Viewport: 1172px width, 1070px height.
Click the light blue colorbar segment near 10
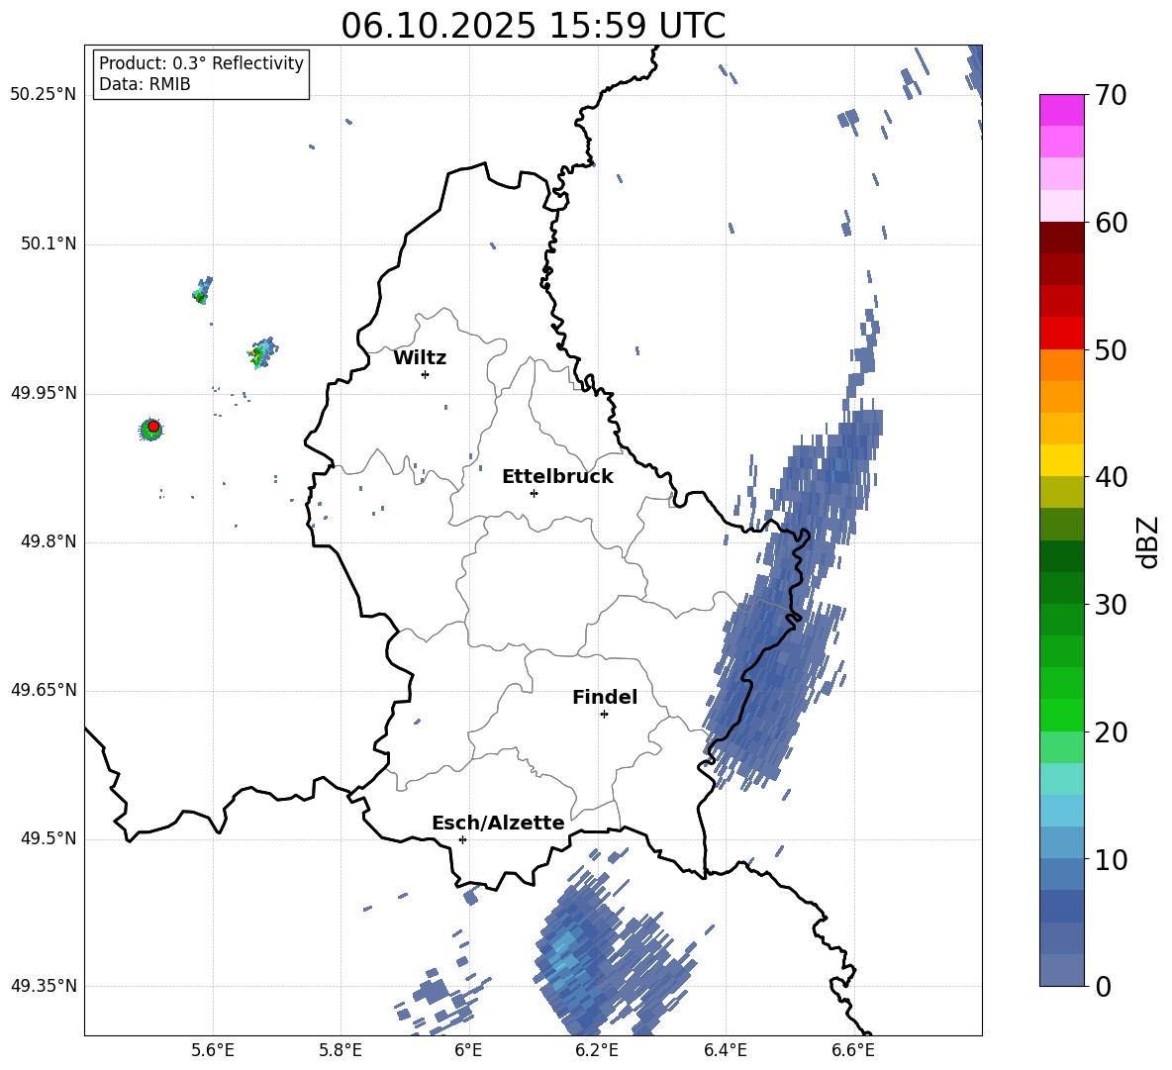[x=1061, y=841]
